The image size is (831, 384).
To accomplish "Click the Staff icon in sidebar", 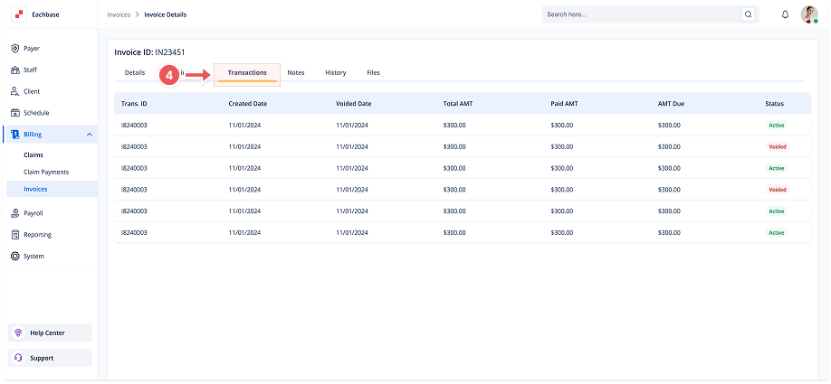I will [15, 70].
